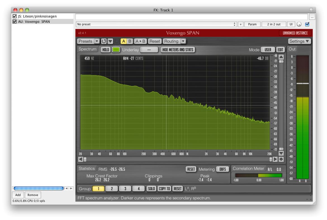Toggle AU Voxengo SPAN checkbox
This screenshot has width=327, height=220.
click(x=15, y=22)
